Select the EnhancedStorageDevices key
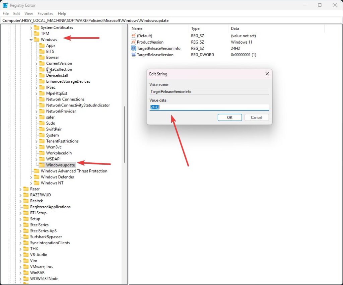This screenshot has width=343, height=285. [x=68, y=81]
